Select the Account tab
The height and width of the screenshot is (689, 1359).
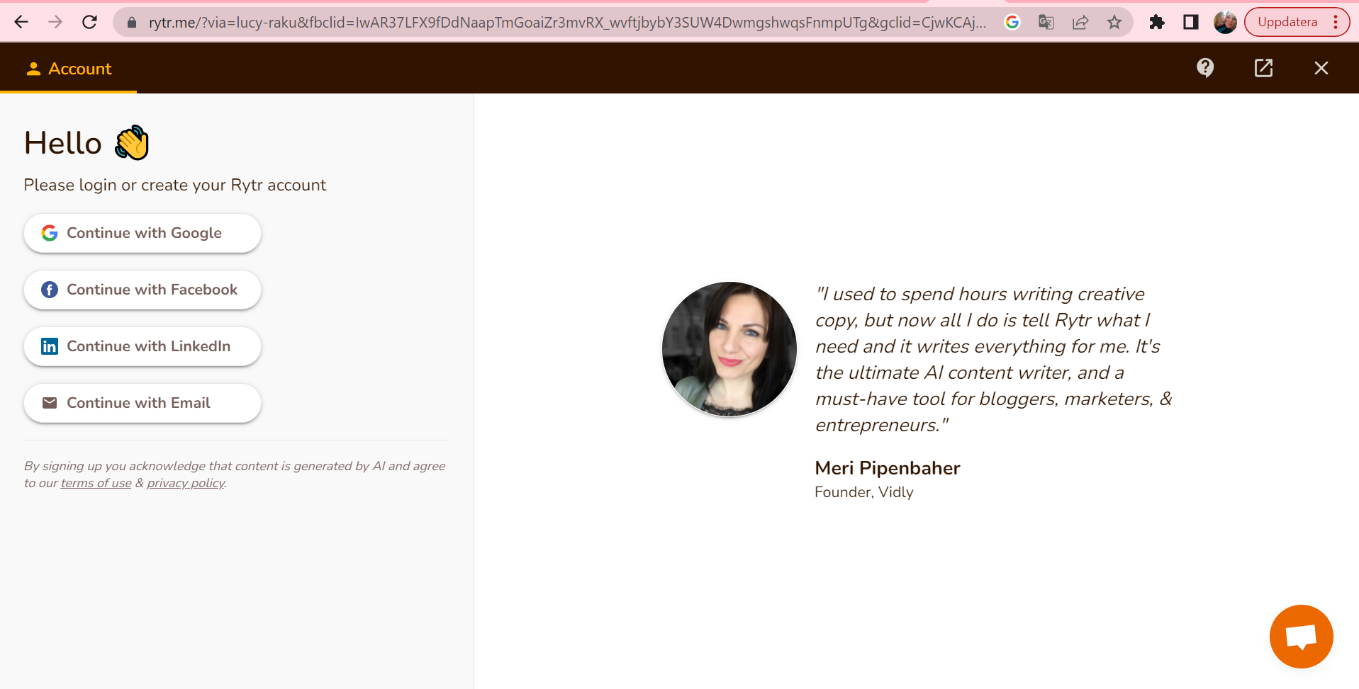(69, 69)
